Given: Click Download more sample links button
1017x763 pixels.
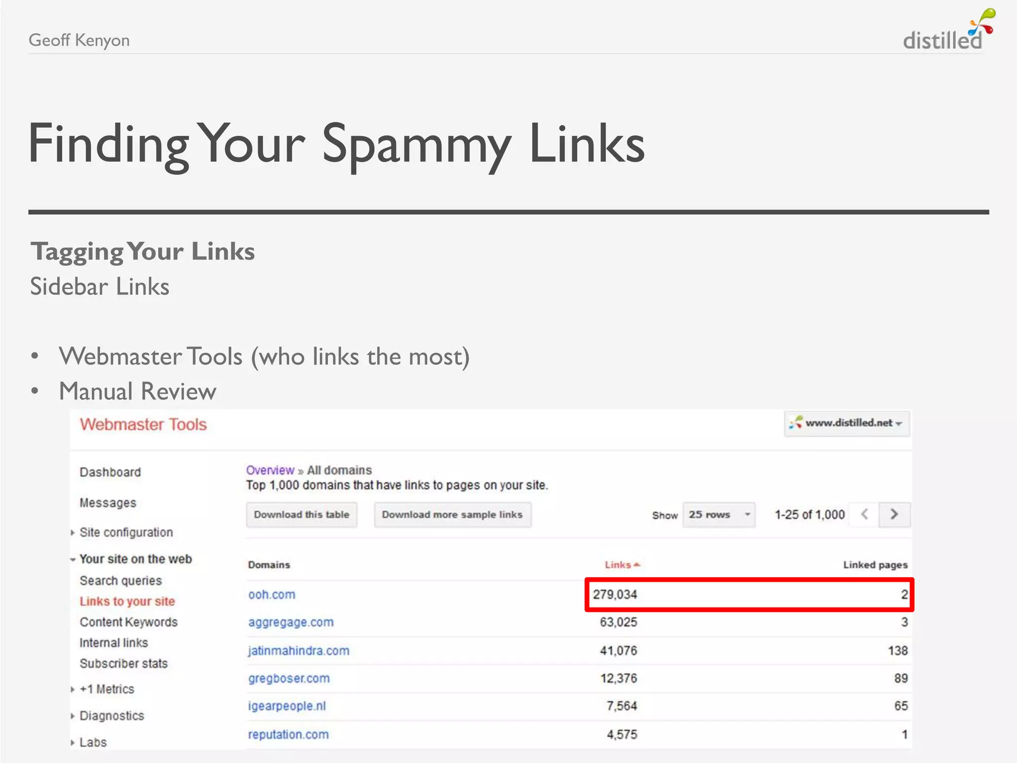Looking at the screenshot, I should click(x=452, y=515).
